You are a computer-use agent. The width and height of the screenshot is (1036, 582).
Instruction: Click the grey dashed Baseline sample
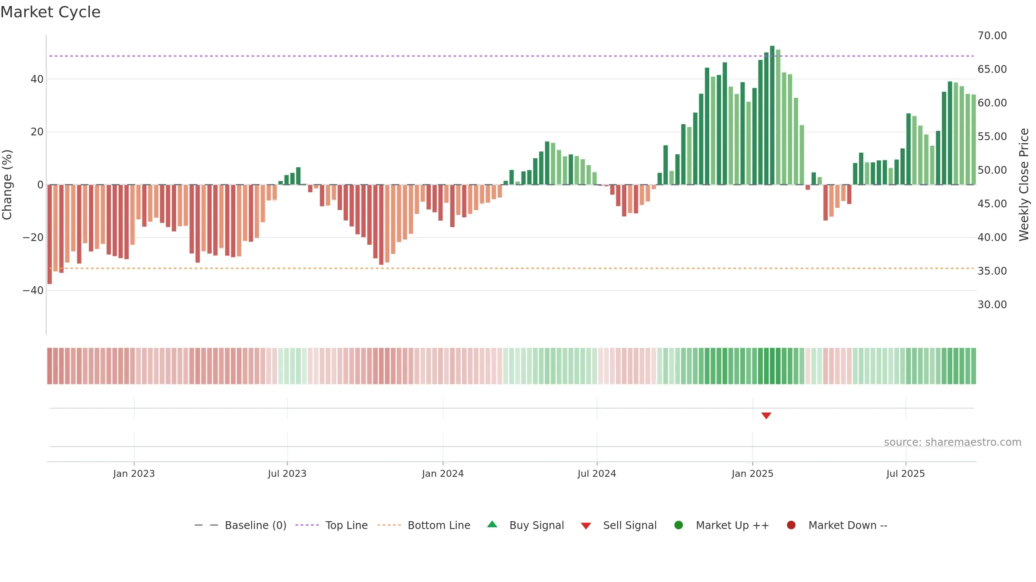[206, 525]
